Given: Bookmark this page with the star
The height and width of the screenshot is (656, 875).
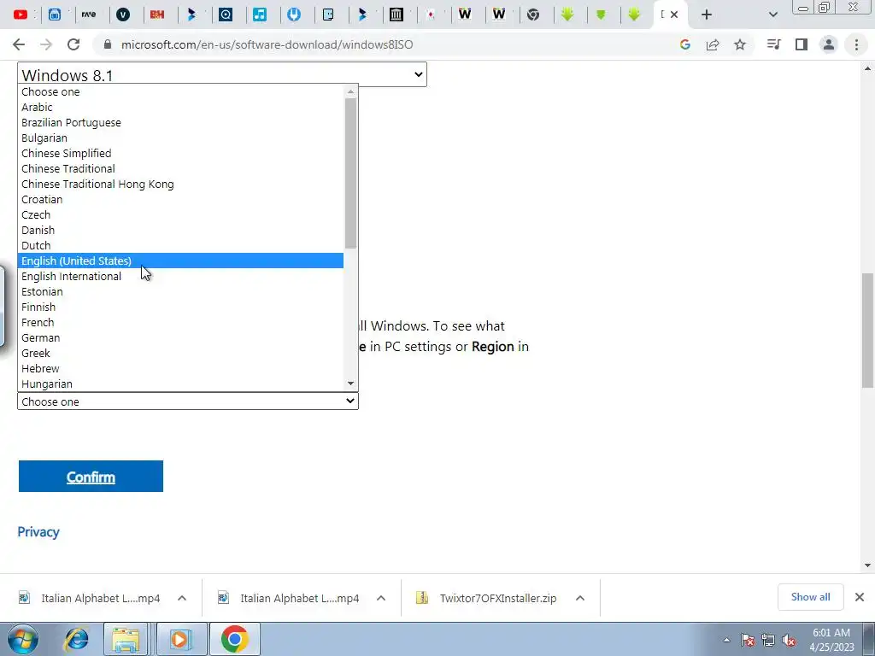Looking at the screenshot, I should click(740, 44).
